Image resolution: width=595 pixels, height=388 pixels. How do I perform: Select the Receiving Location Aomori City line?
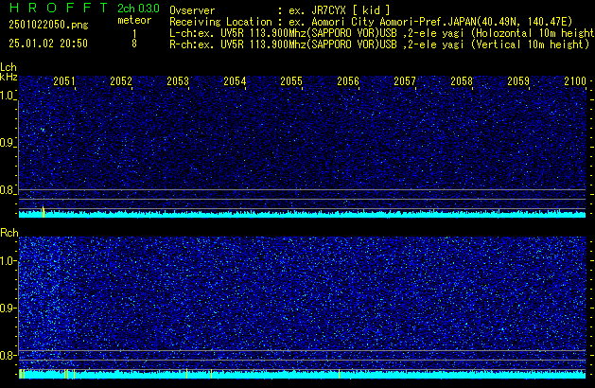[371, 22]
